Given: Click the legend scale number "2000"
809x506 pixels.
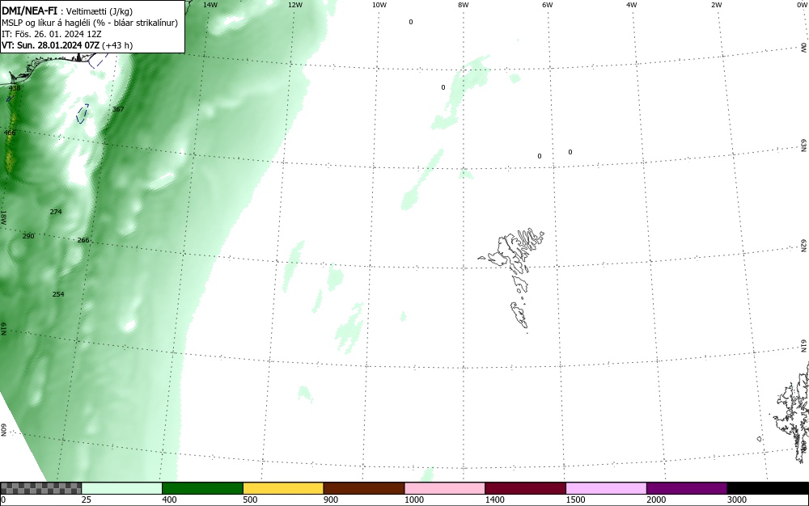Looking at the screenshot, I should pos(656,500).
